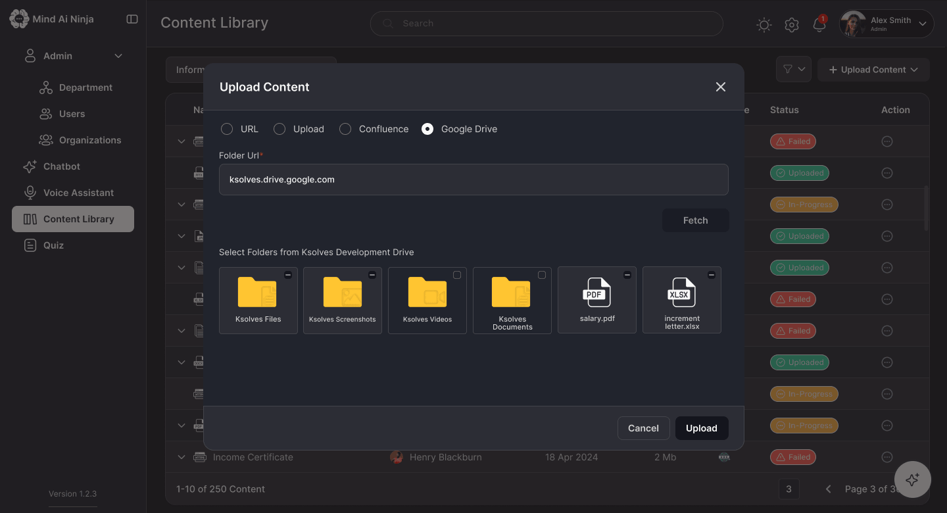
Task: Click the Quiz sidebar icon
Action: (30, 245)
